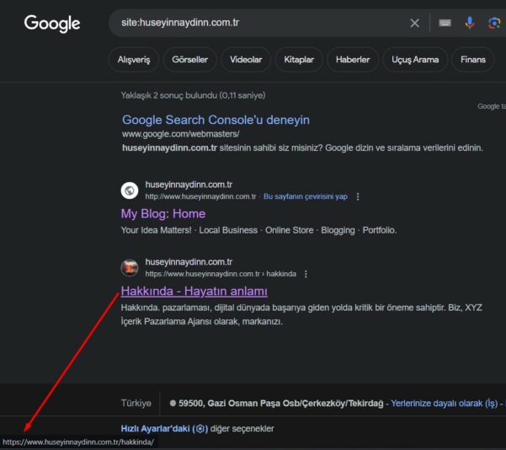The width and height of the screenshot is (506, 450).
Task: Open the on-screen keyboard icon
Action: (445, 23)
